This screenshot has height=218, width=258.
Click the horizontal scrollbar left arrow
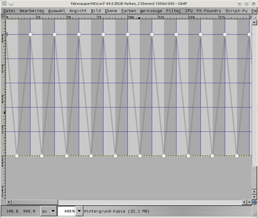(9, 202)
